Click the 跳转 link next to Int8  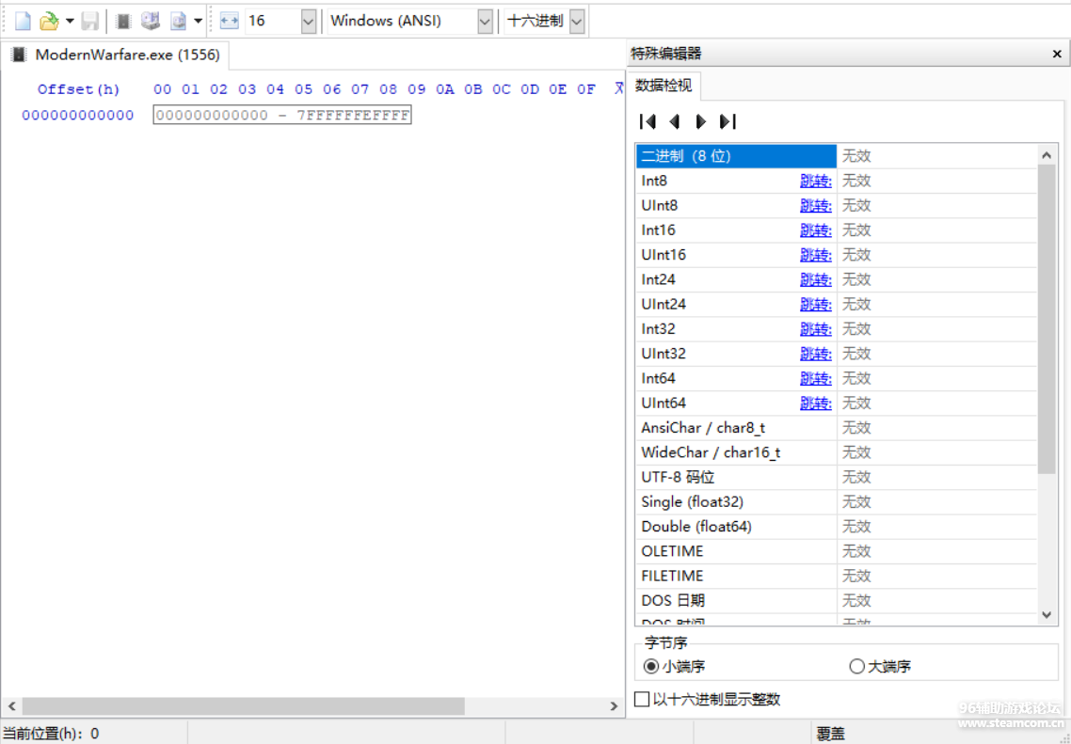[x=815, y=181]
